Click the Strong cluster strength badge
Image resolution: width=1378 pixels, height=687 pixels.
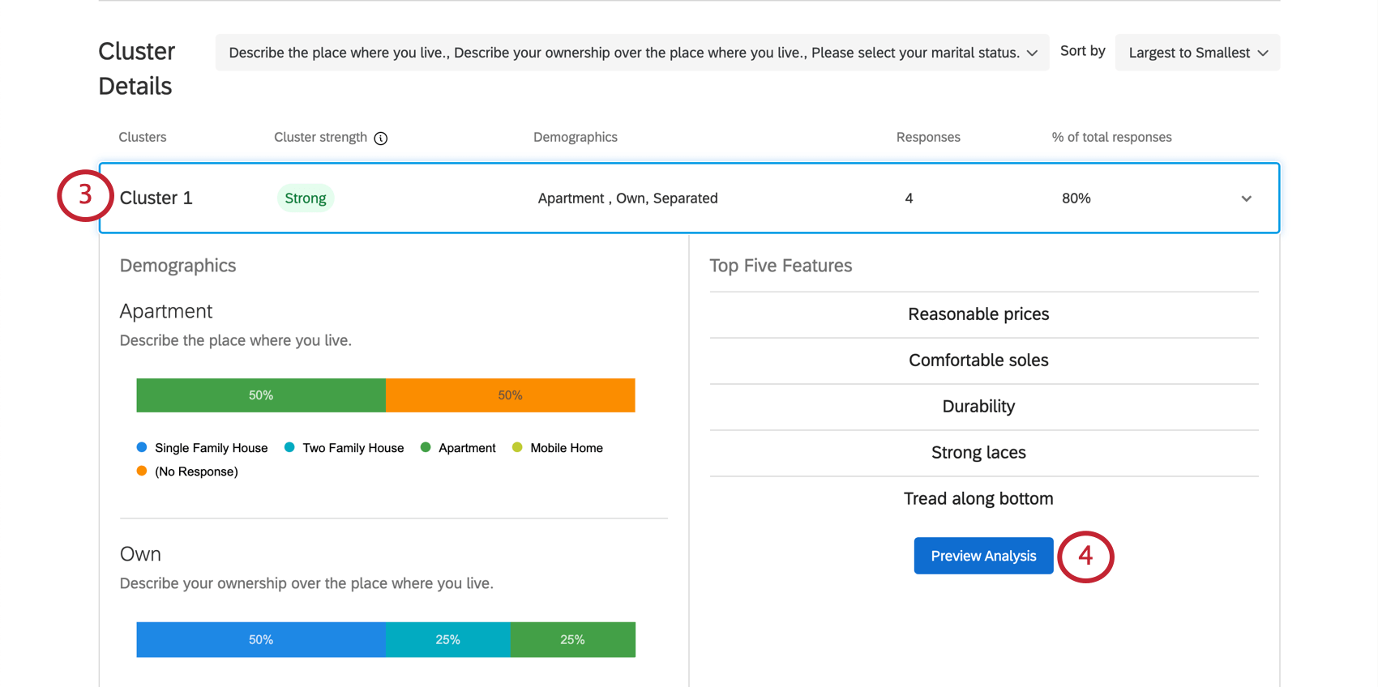(306, 198)
